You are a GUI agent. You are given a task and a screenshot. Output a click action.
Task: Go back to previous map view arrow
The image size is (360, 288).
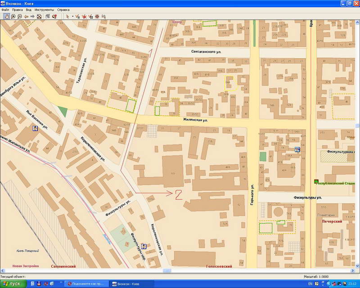click(x=26, y=16)
